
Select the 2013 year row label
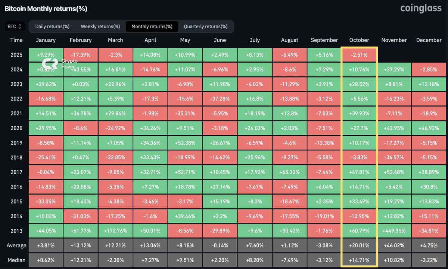click(x=16, y=231)
